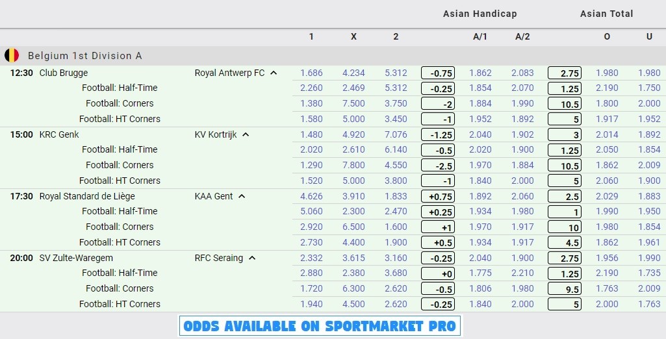Open the KAA Gent team name
This screenshot has height=339, width=666.
214,196
